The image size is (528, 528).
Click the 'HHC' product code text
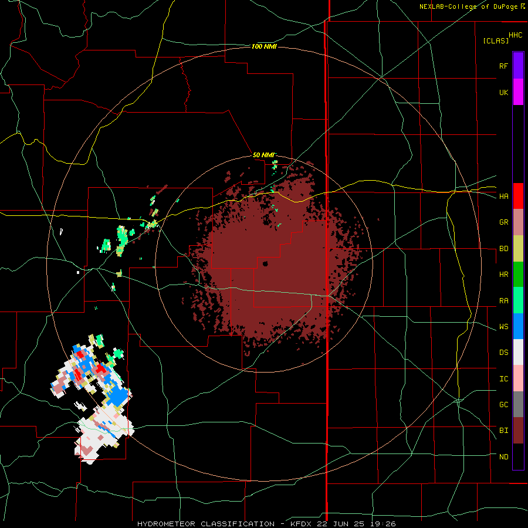(515, 35)
